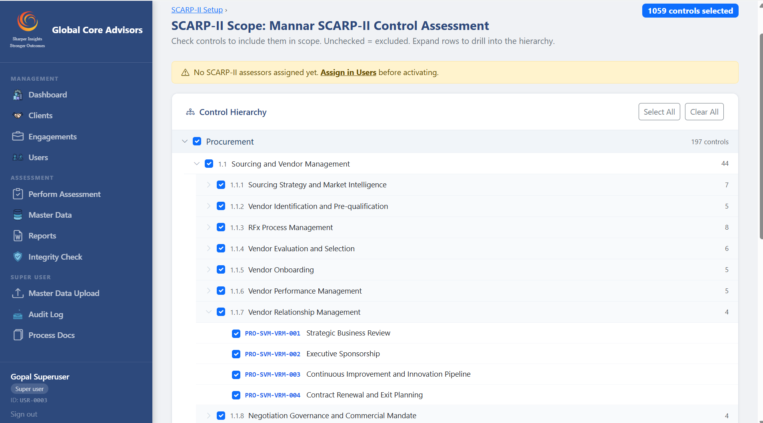Expand 1.1.8 Negotiation Governance row
This screenshot has width=763, height=423.
click(209, 416)
